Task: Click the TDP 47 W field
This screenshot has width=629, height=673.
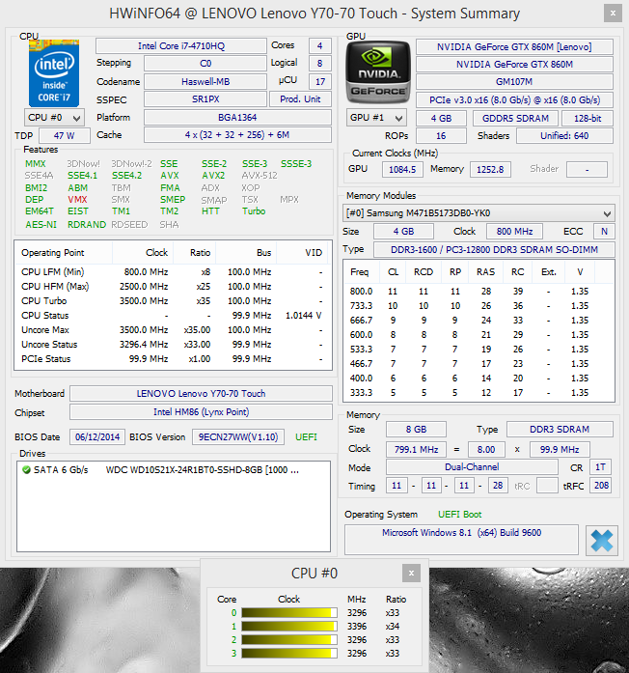Action: point(65,135)
